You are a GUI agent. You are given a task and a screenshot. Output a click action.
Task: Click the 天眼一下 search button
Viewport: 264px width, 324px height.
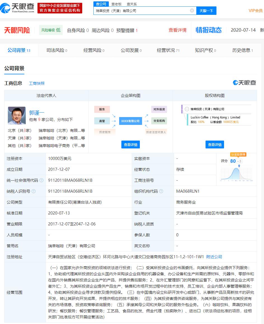tap(206, 11)
